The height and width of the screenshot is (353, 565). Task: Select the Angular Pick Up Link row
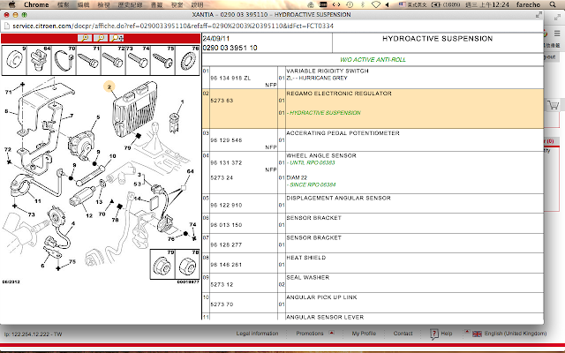373,302
